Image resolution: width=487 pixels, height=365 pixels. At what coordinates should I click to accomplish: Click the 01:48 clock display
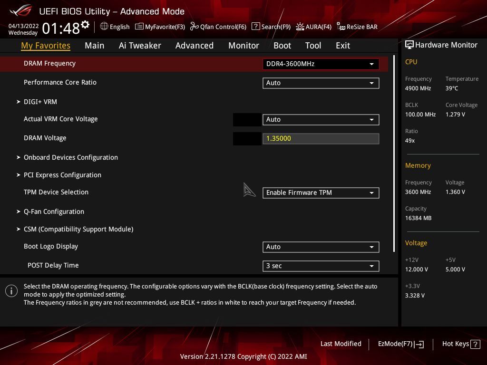(x=61, y=29)
